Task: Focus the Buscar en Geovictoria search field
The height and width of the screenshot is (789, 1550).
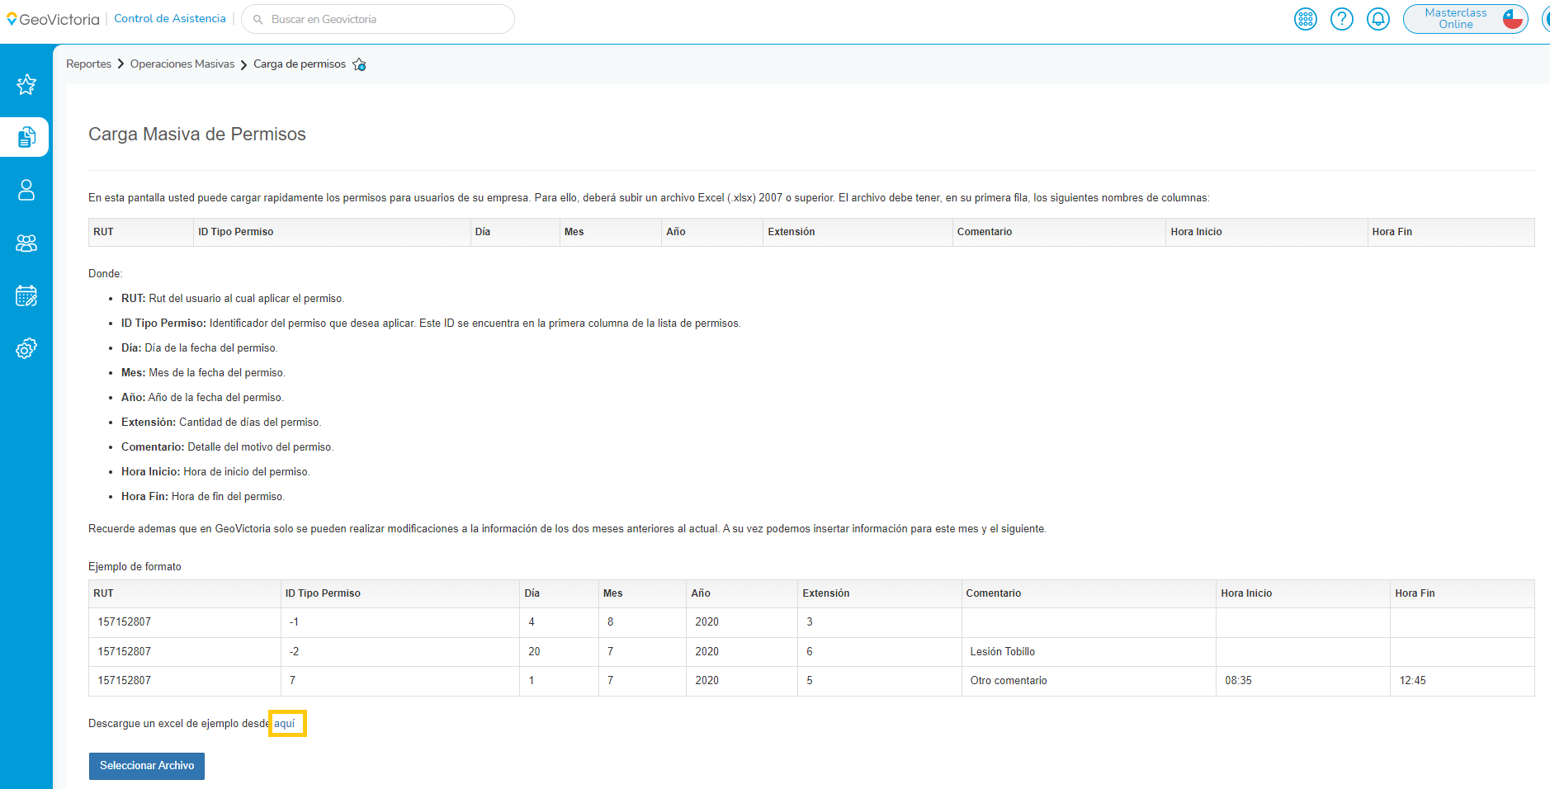Action: 380,19
